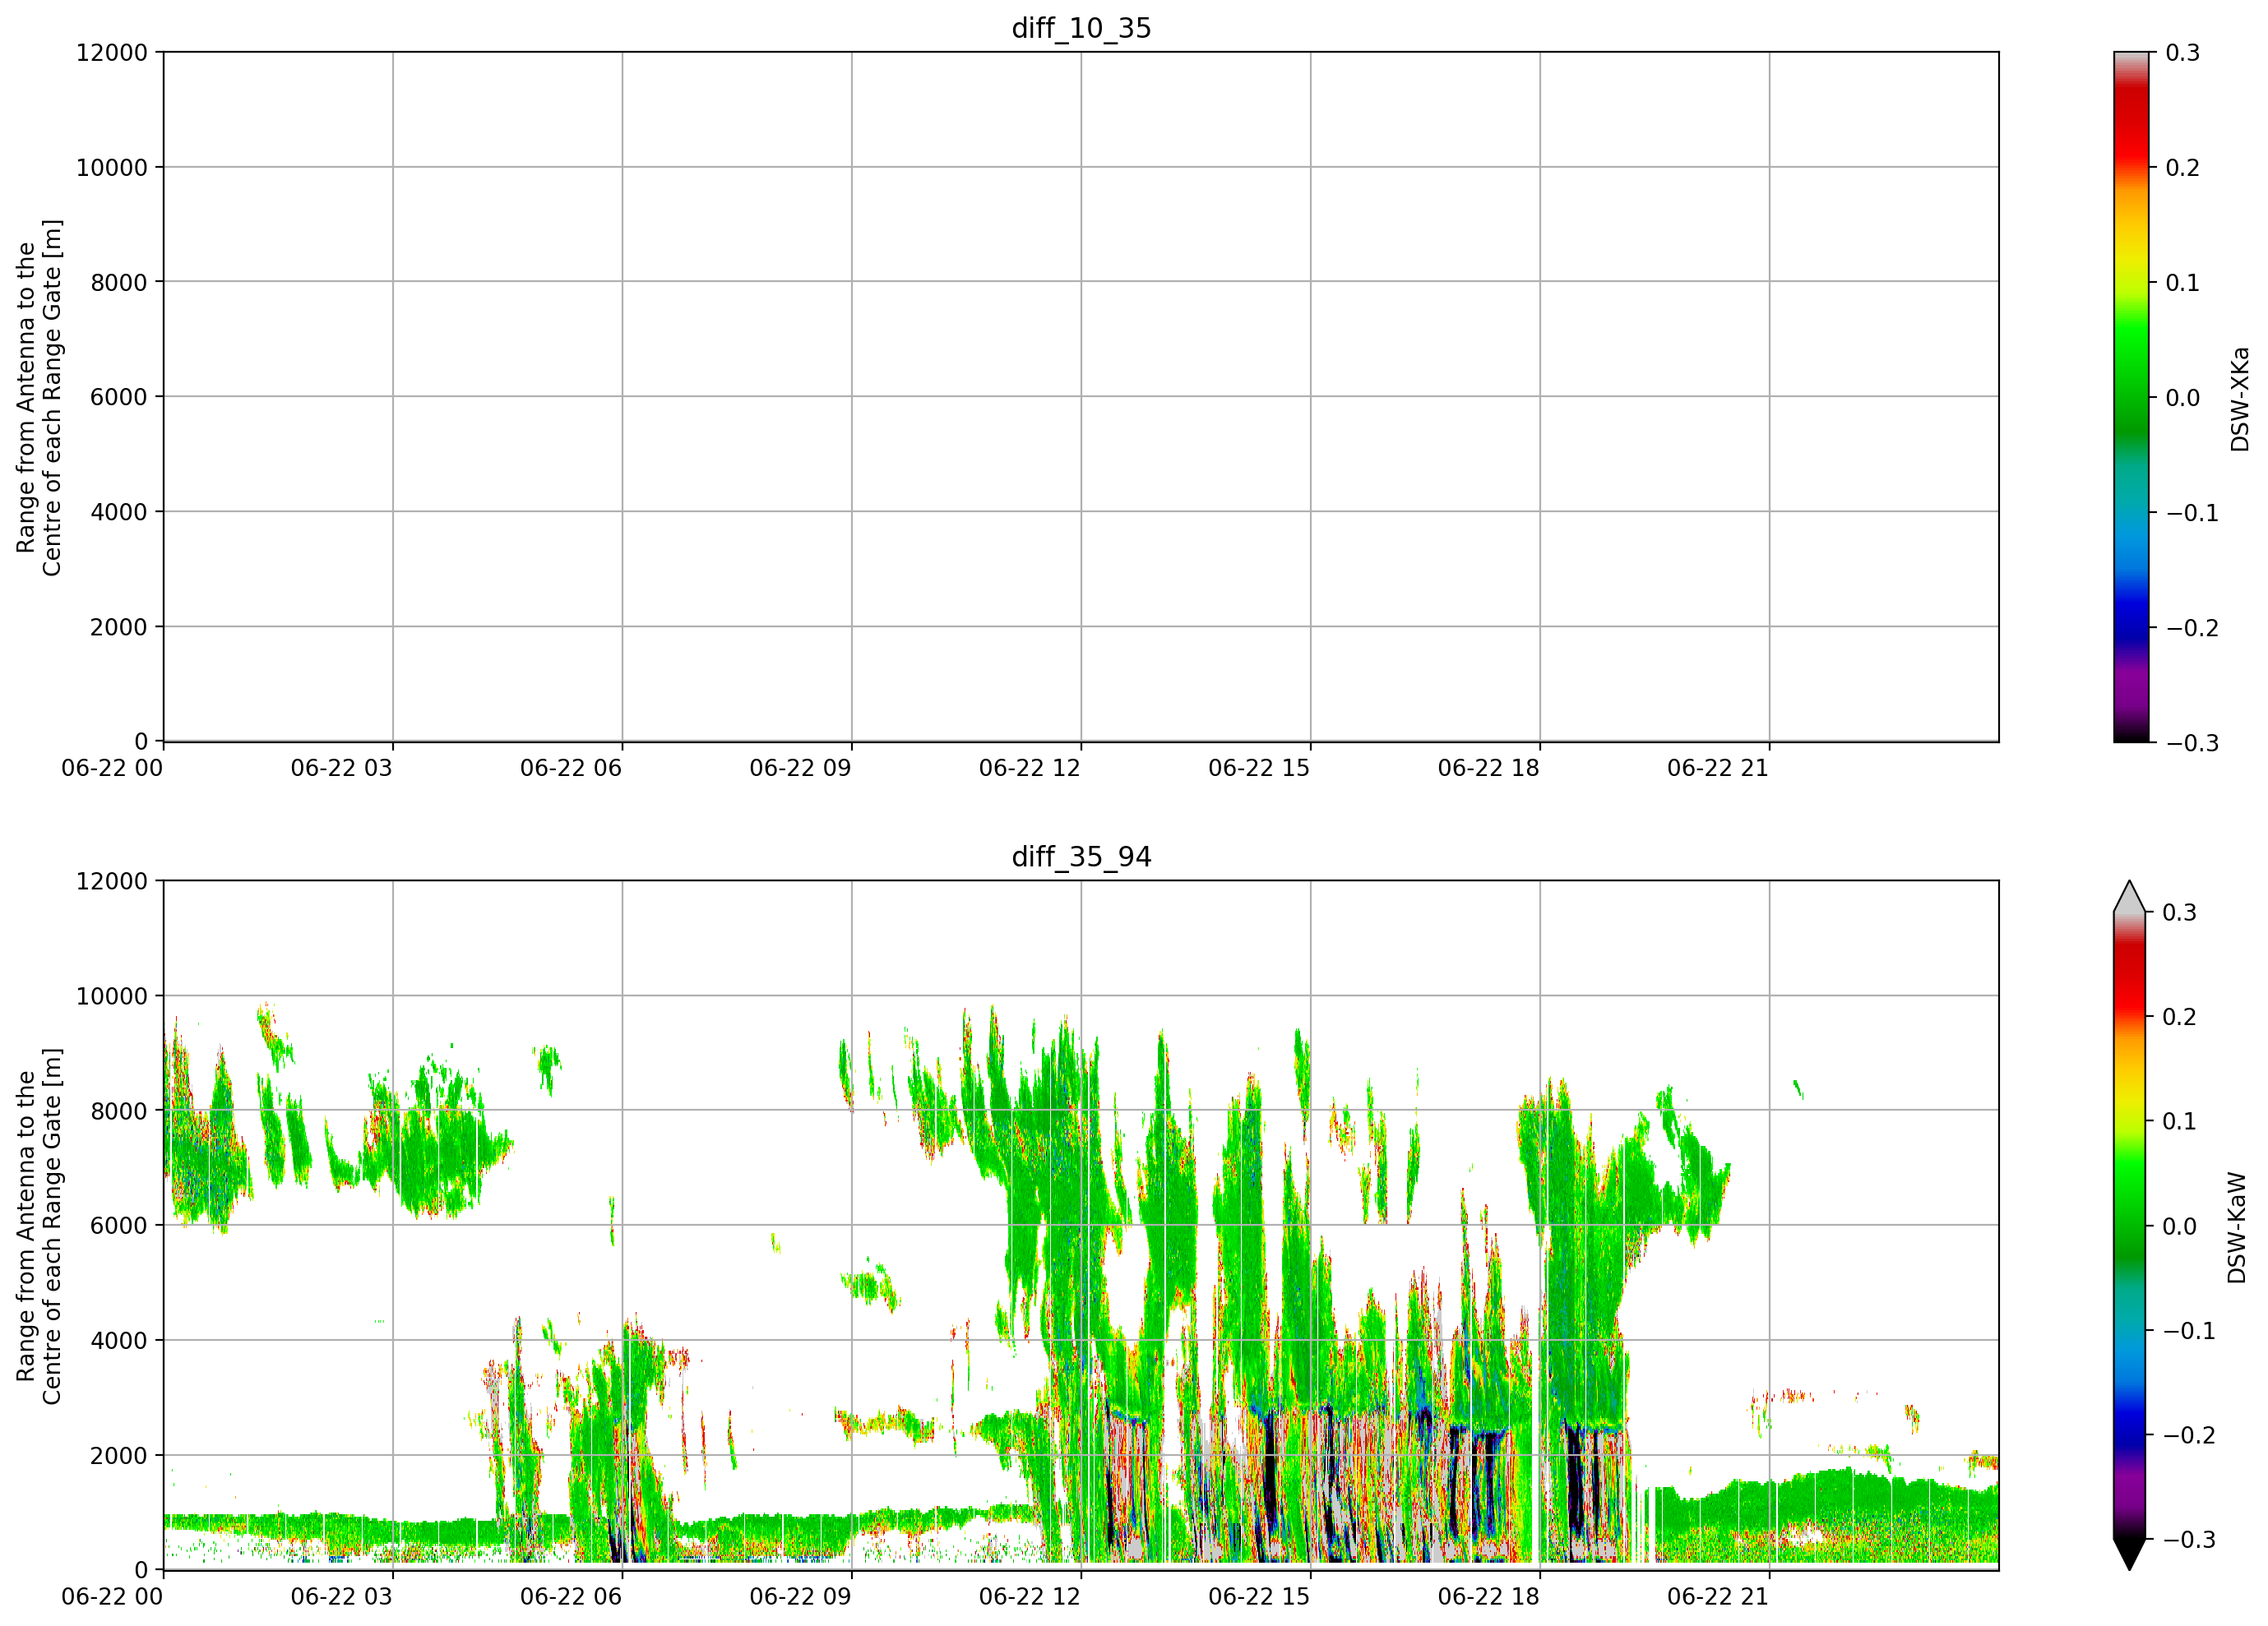2268x1626 pixels.
Task: Click the 12000 tick on diff_35_94 y-axis
Action: 112,881
